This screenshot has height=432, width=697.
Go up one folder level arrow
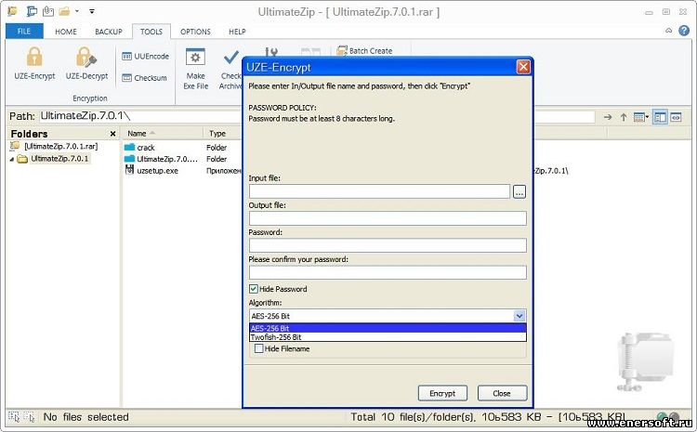click(624, 117)
